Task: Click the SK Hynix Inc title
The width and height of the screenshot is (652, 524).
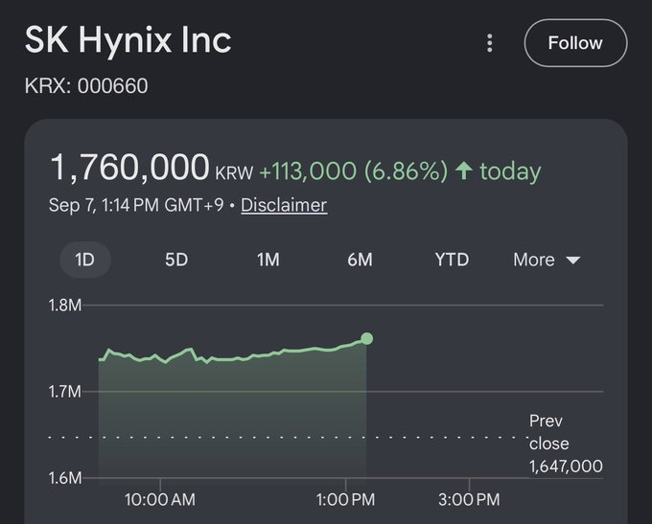Action: pos(128,40)
